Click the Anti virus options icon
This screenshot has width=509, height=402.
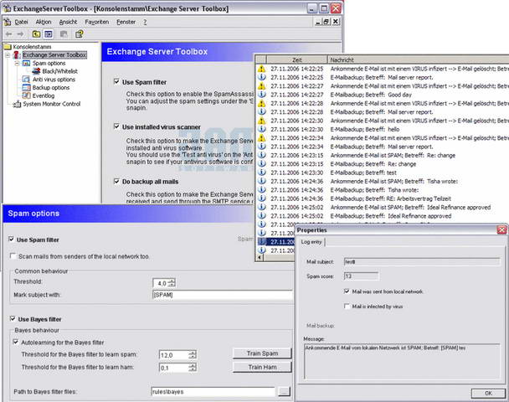(x=26, y=80)
